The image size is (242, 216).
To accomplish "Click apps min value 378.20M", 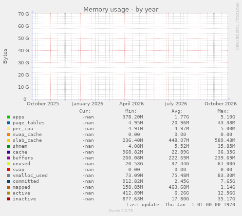I will [132, 117].
